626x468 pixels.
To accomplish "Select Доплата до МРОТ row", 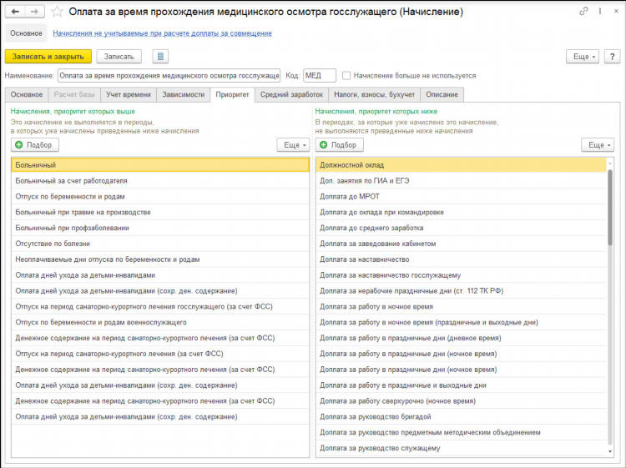I will tap(461, 197).
